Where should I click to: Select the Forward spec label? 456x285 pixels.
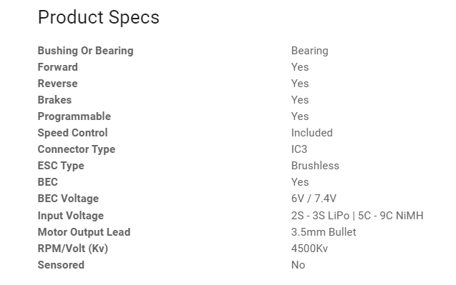click(57, 67)
